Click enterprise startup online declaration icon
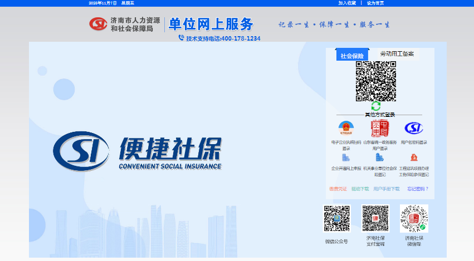The width and height of the screenshot is (474, 261). 346,157
